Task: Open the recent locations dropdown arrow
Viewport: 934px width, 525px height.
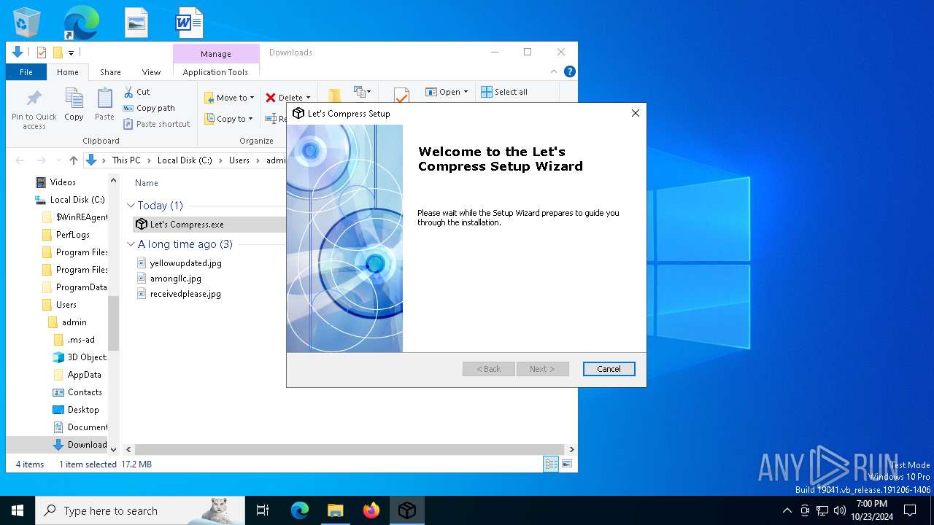Action: tap(58, 160)
